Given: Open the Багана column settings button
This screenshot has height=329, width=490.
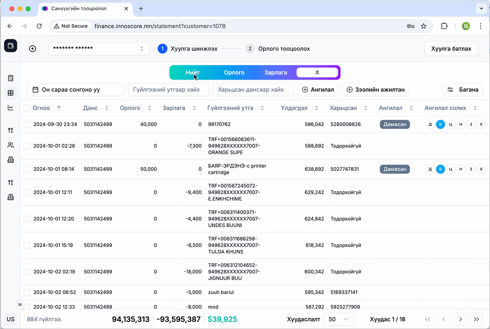Looking at the screenshot, I should pos(462,90).
